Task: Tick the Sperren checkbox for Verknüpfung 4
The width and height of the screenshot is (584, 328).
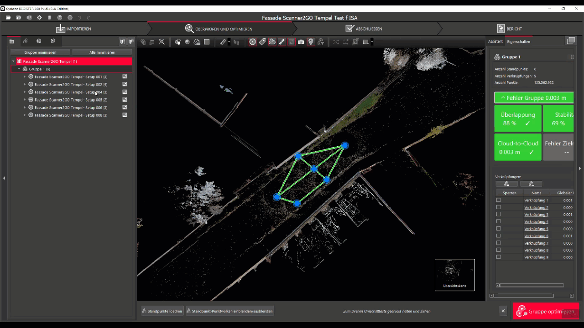Action: [498, 221]
